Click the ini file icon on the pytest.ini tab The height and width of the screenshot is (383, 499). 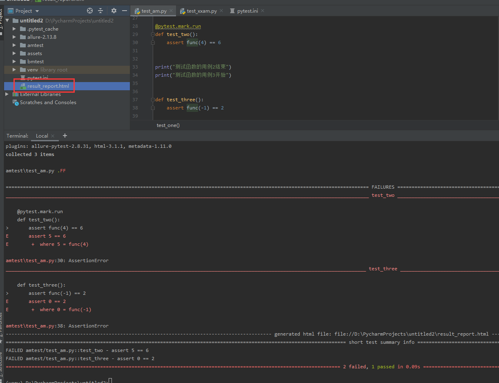click(233, 11)
